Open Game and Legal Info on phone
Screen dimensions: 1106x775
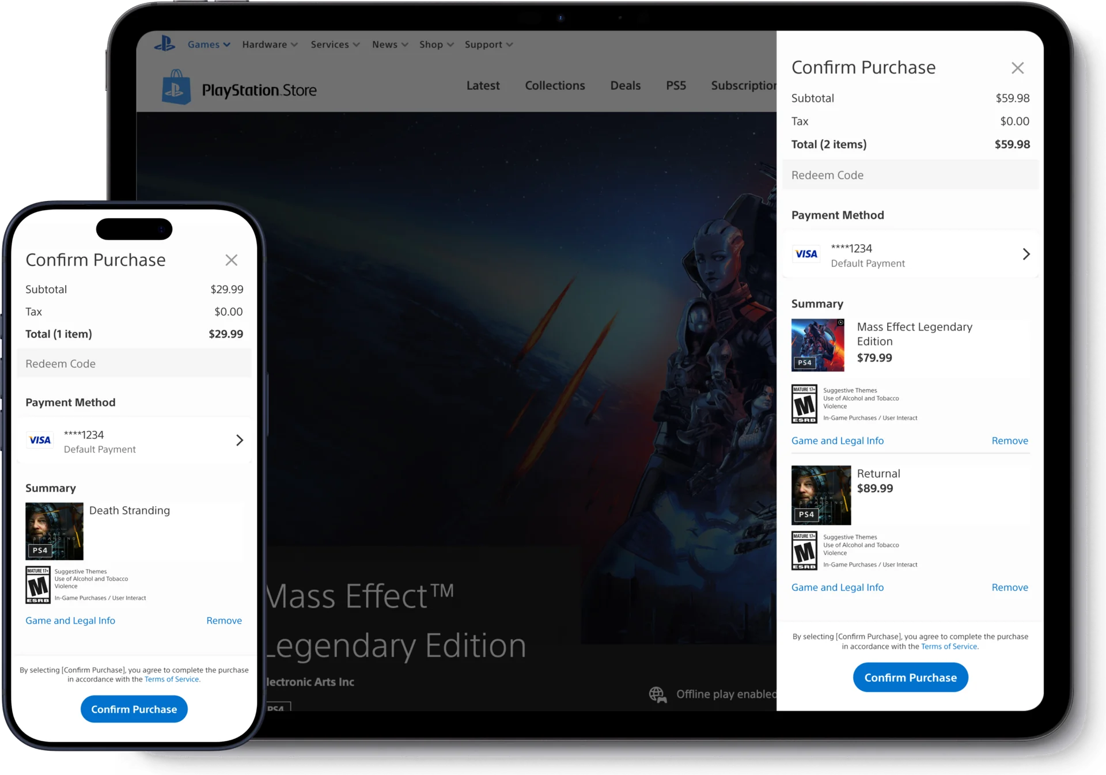click(x=70, y=621)
